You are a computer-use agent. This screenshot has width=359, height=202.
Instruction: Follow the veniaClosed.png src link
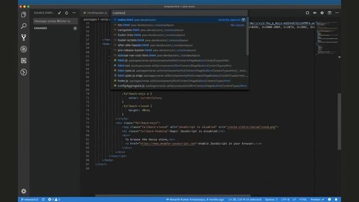click(x=251, y=127)
